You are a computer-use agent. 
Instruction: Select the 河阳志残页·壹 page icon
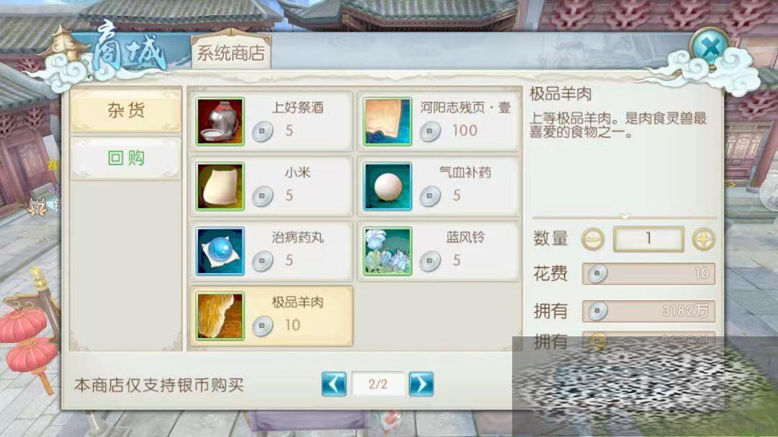(387, 121)
